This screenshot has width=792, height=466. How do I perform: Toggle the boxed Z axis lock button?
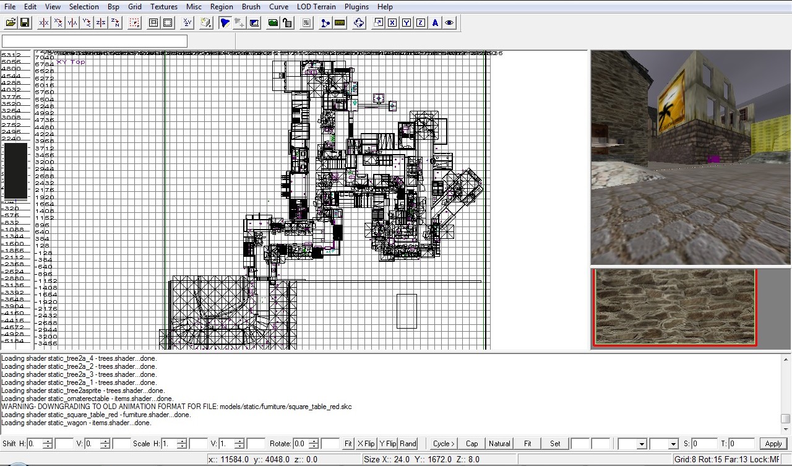(x=421, y=23)
